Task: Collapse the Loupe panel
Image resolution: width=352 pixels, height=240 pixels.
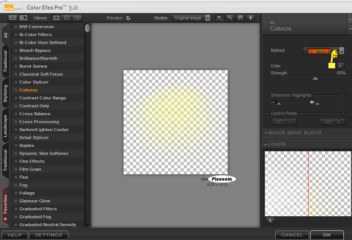Action: 265,145
